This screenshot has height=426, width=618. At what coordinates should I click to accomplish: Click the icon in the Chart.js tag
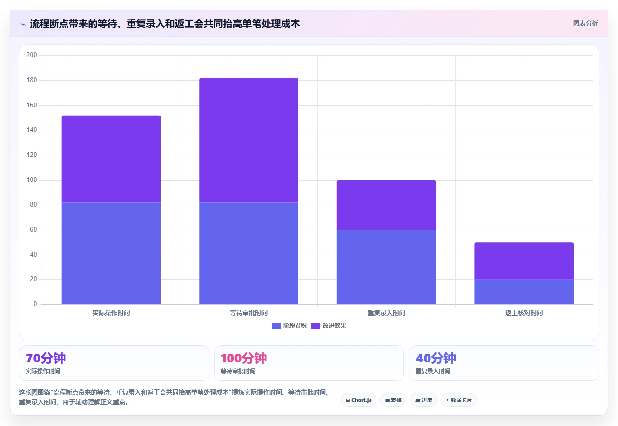click(x=348, y=400)
